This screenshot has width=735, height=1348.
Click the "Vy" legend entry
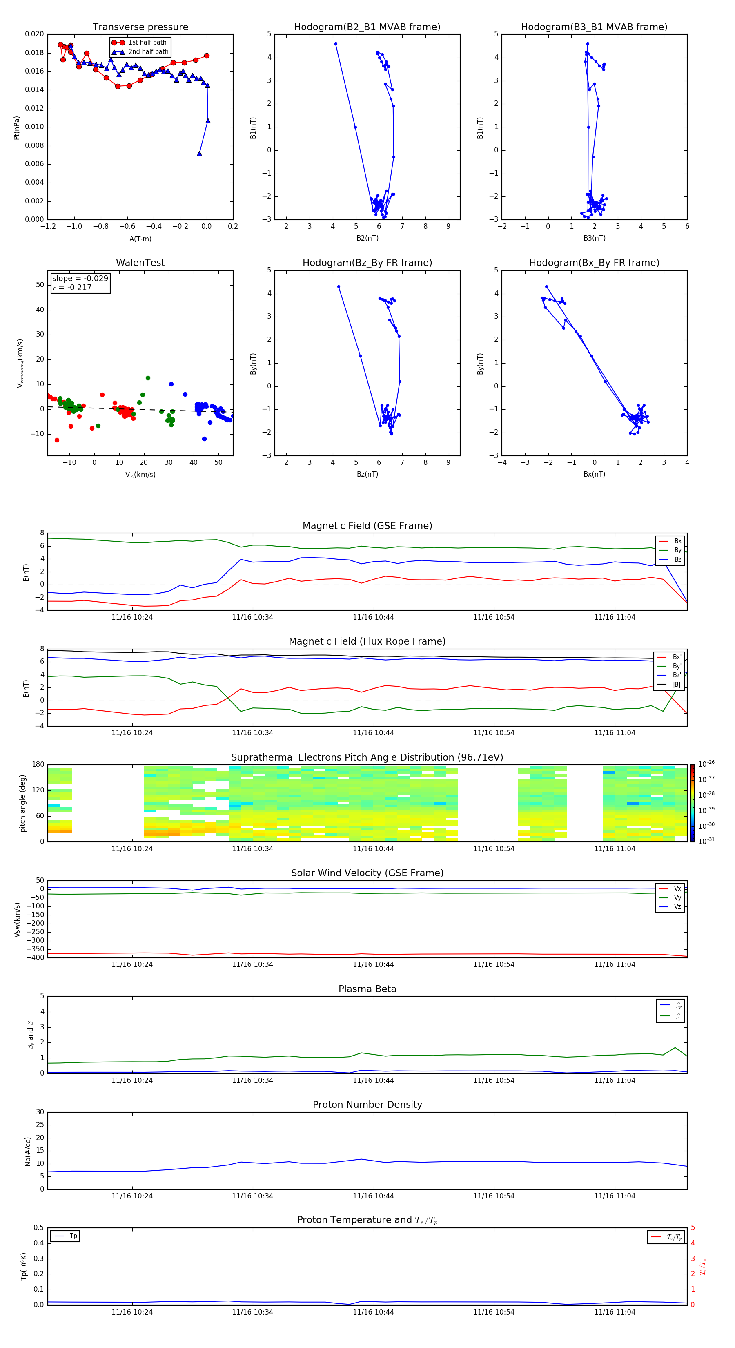(x=670, y=898)
